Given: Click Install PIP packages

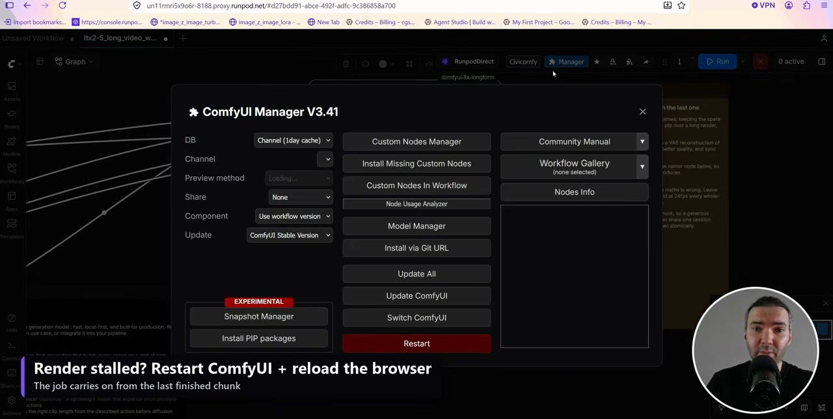Looking at the screenshot, I should pos(258,338).
